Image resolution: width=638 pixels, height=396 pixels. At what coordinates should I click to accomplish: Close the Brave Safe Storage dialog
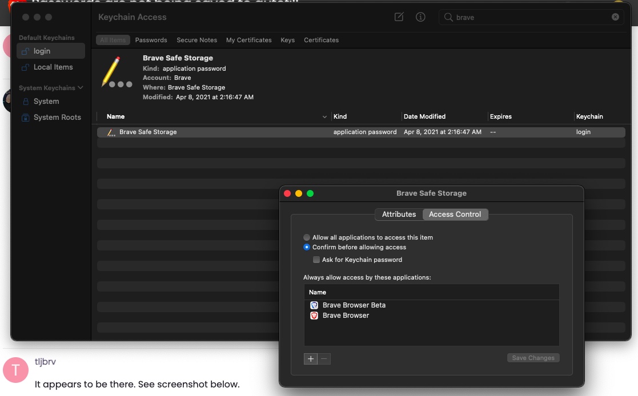pos(287,193)
